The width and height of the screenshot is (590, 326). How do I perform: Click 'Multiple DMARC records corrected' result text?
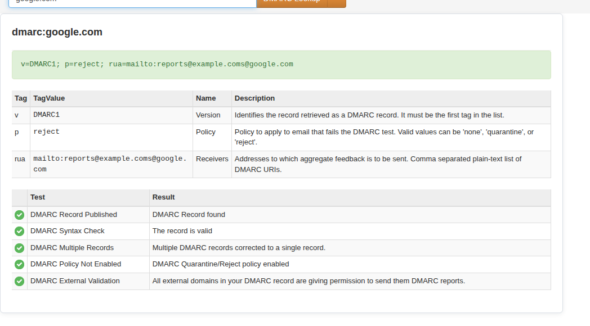[239, 248]
